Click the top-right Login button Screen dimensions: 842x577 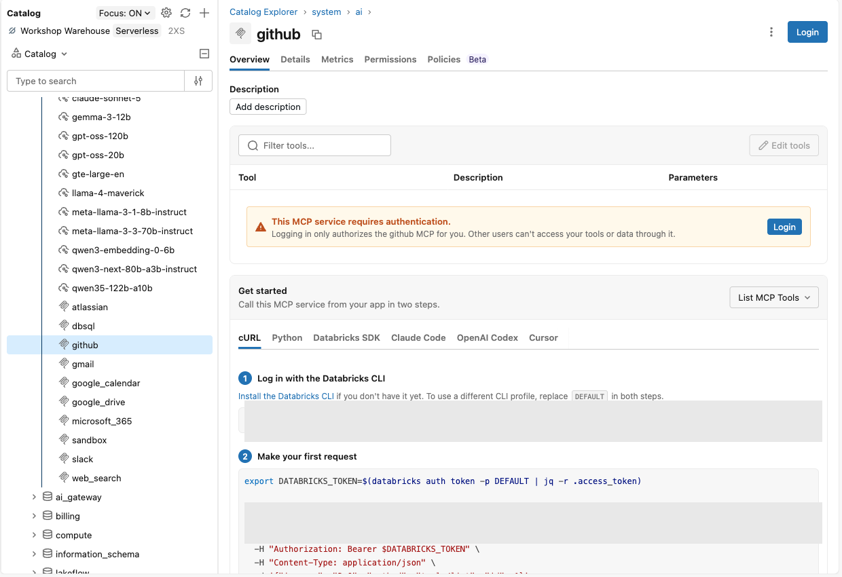pyautogui.click(x=807, y=32)
